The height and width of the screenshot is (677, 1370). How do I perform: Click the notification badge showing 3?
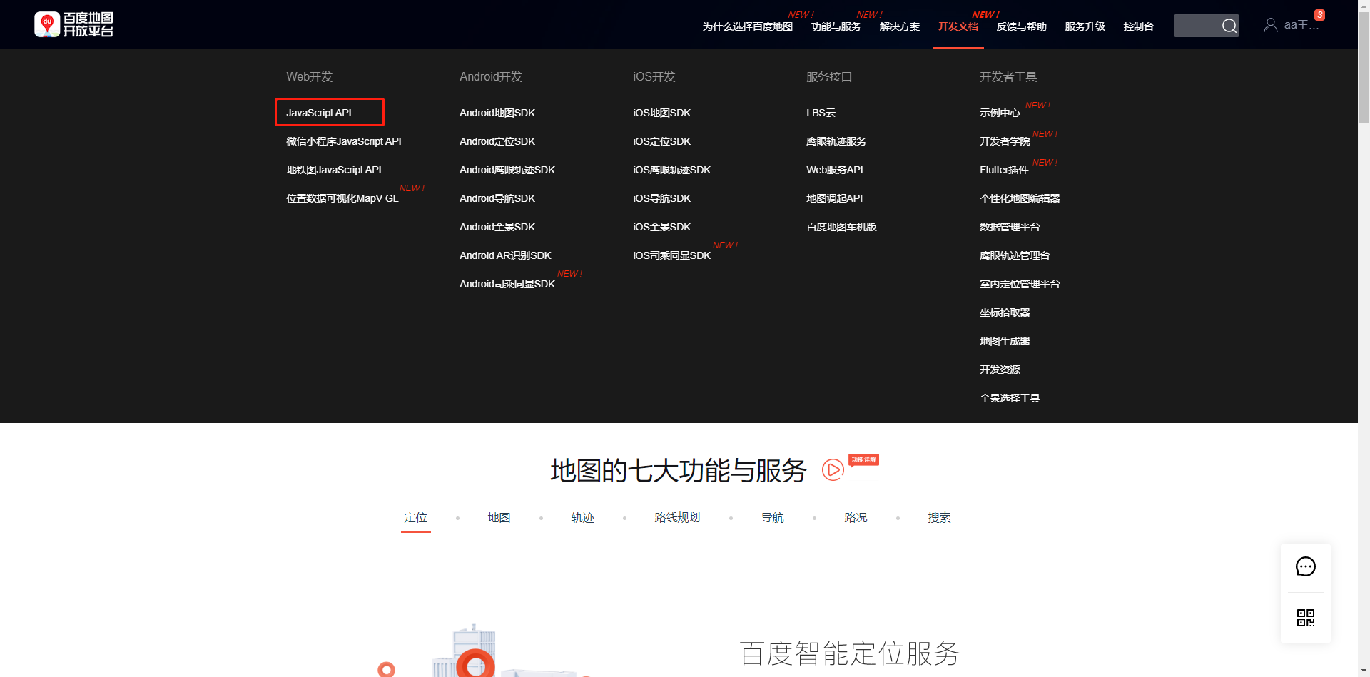tap(1319, 13)
